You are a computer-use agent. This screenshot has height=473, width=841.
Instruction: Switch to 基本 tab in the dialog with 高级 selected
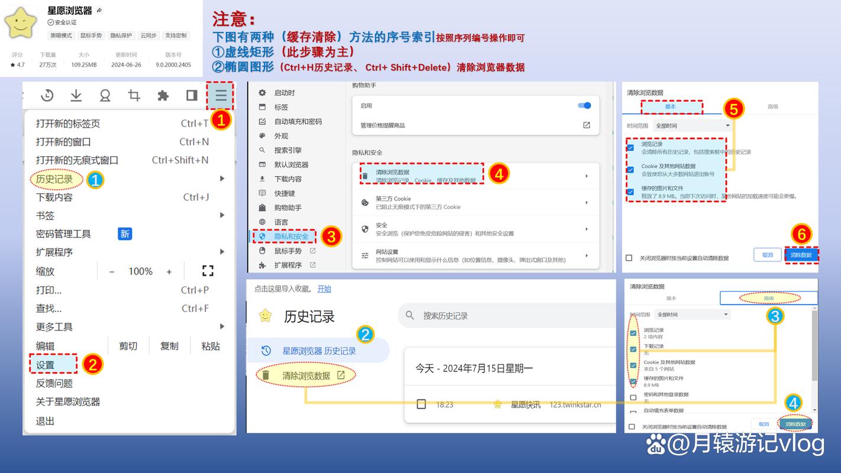671,298
